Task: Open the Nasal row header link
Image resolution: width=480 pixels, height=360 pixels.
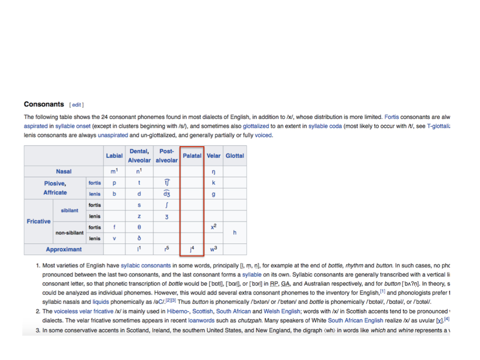Action: pos(64,172)
